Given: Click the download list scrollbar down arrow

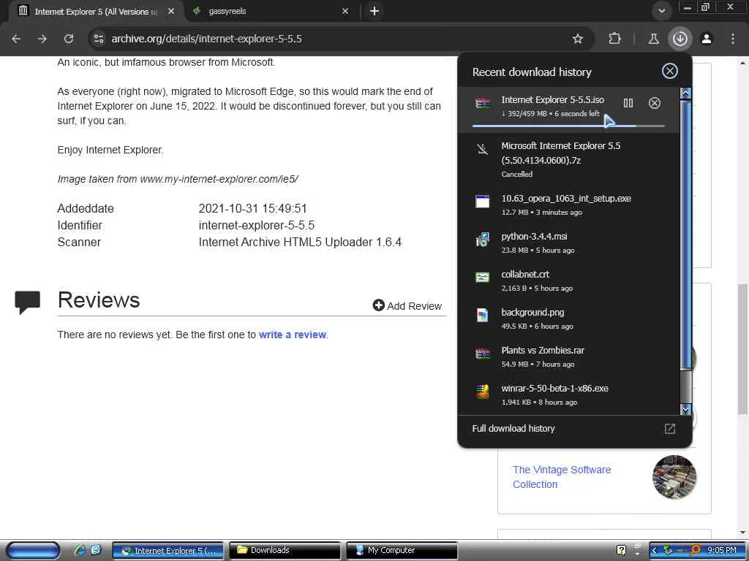Looking at the screenshot, I should 685,409.
